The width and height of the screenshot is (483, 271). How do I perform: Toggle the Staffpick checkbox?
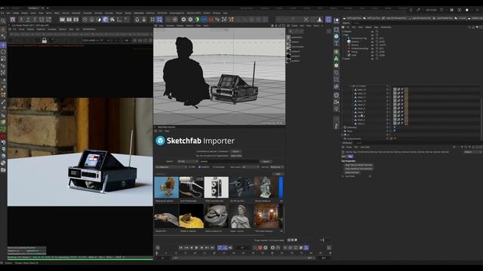(x=199, y=167)
